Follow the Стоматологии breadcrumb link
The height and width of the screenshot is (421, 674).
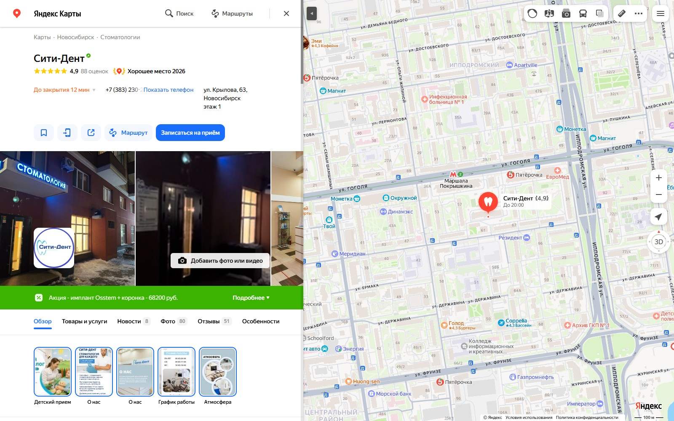(120, 37)
